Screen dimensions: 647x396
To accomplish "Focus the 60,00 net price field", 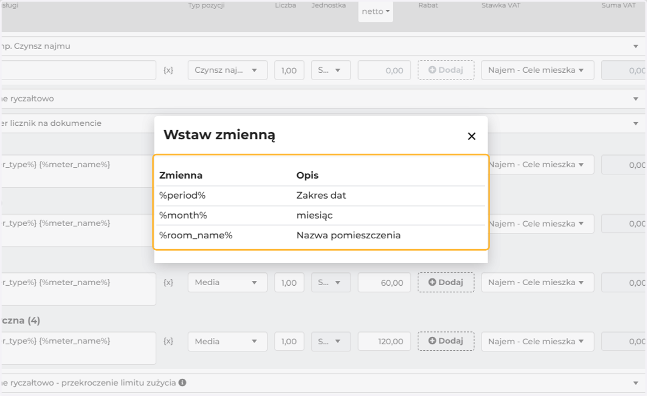I will tap(384, 282).
